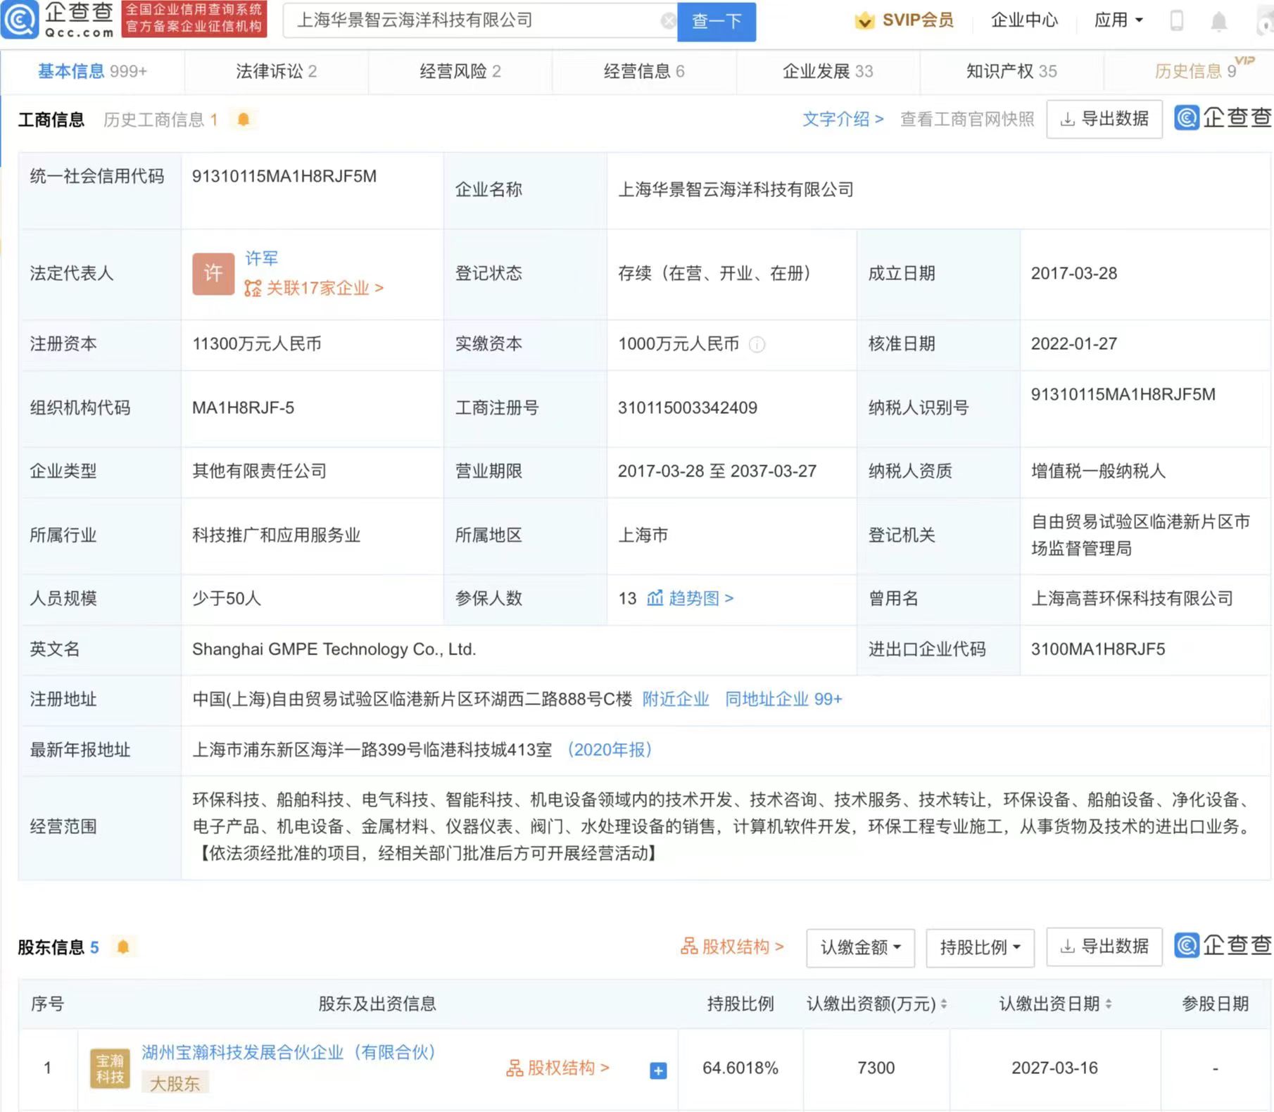Click the trend chart icon next to 13
The width and height of the screenshot is (1274, 1112).
[655, 598]
